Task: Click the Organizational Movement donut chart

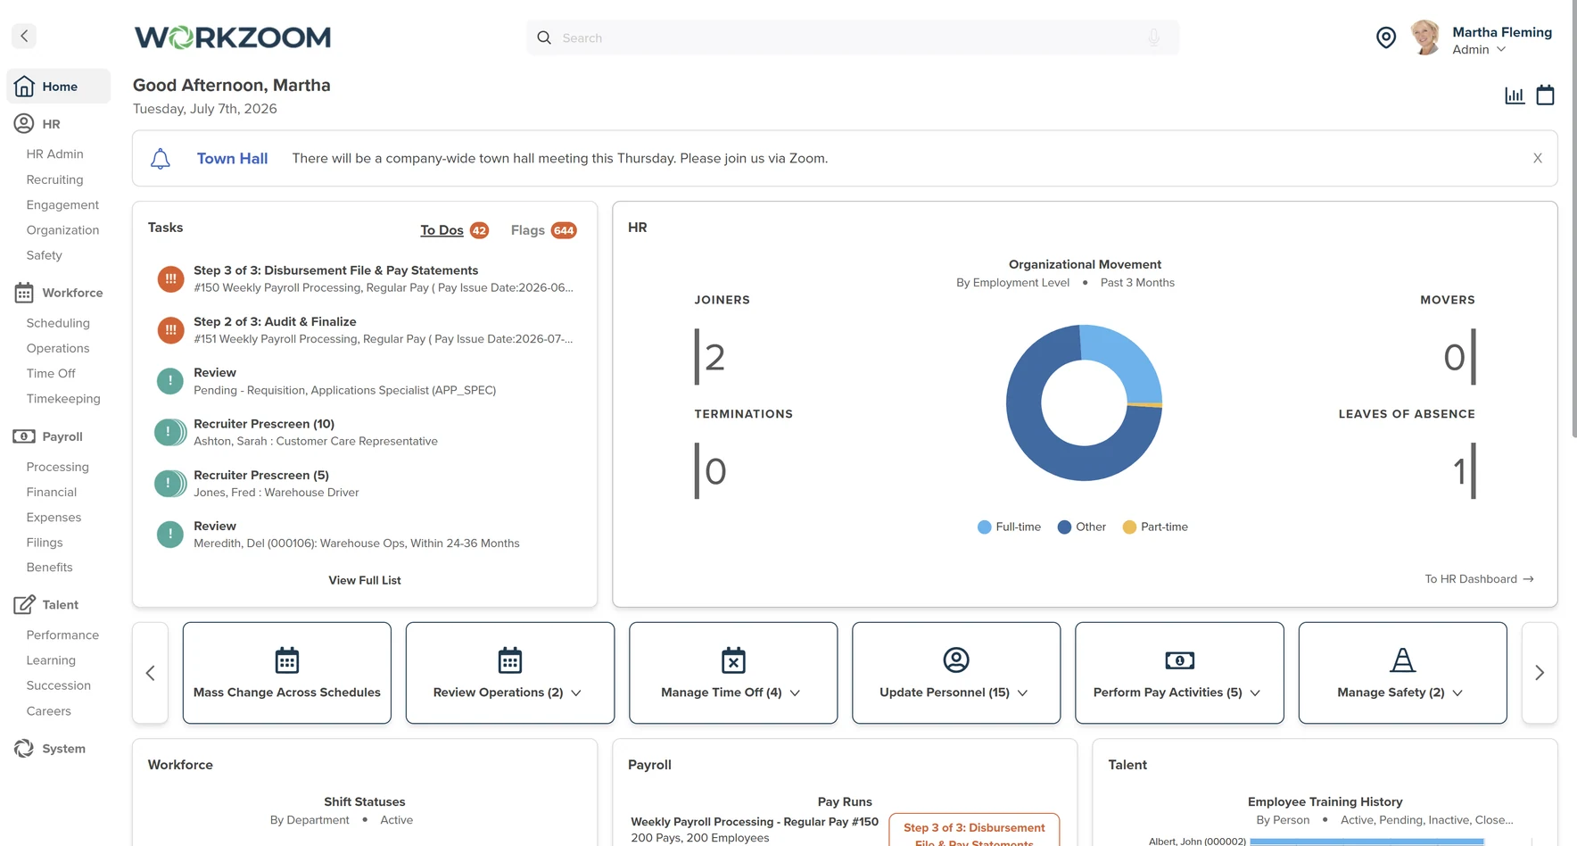Action: coord(1084,402)
